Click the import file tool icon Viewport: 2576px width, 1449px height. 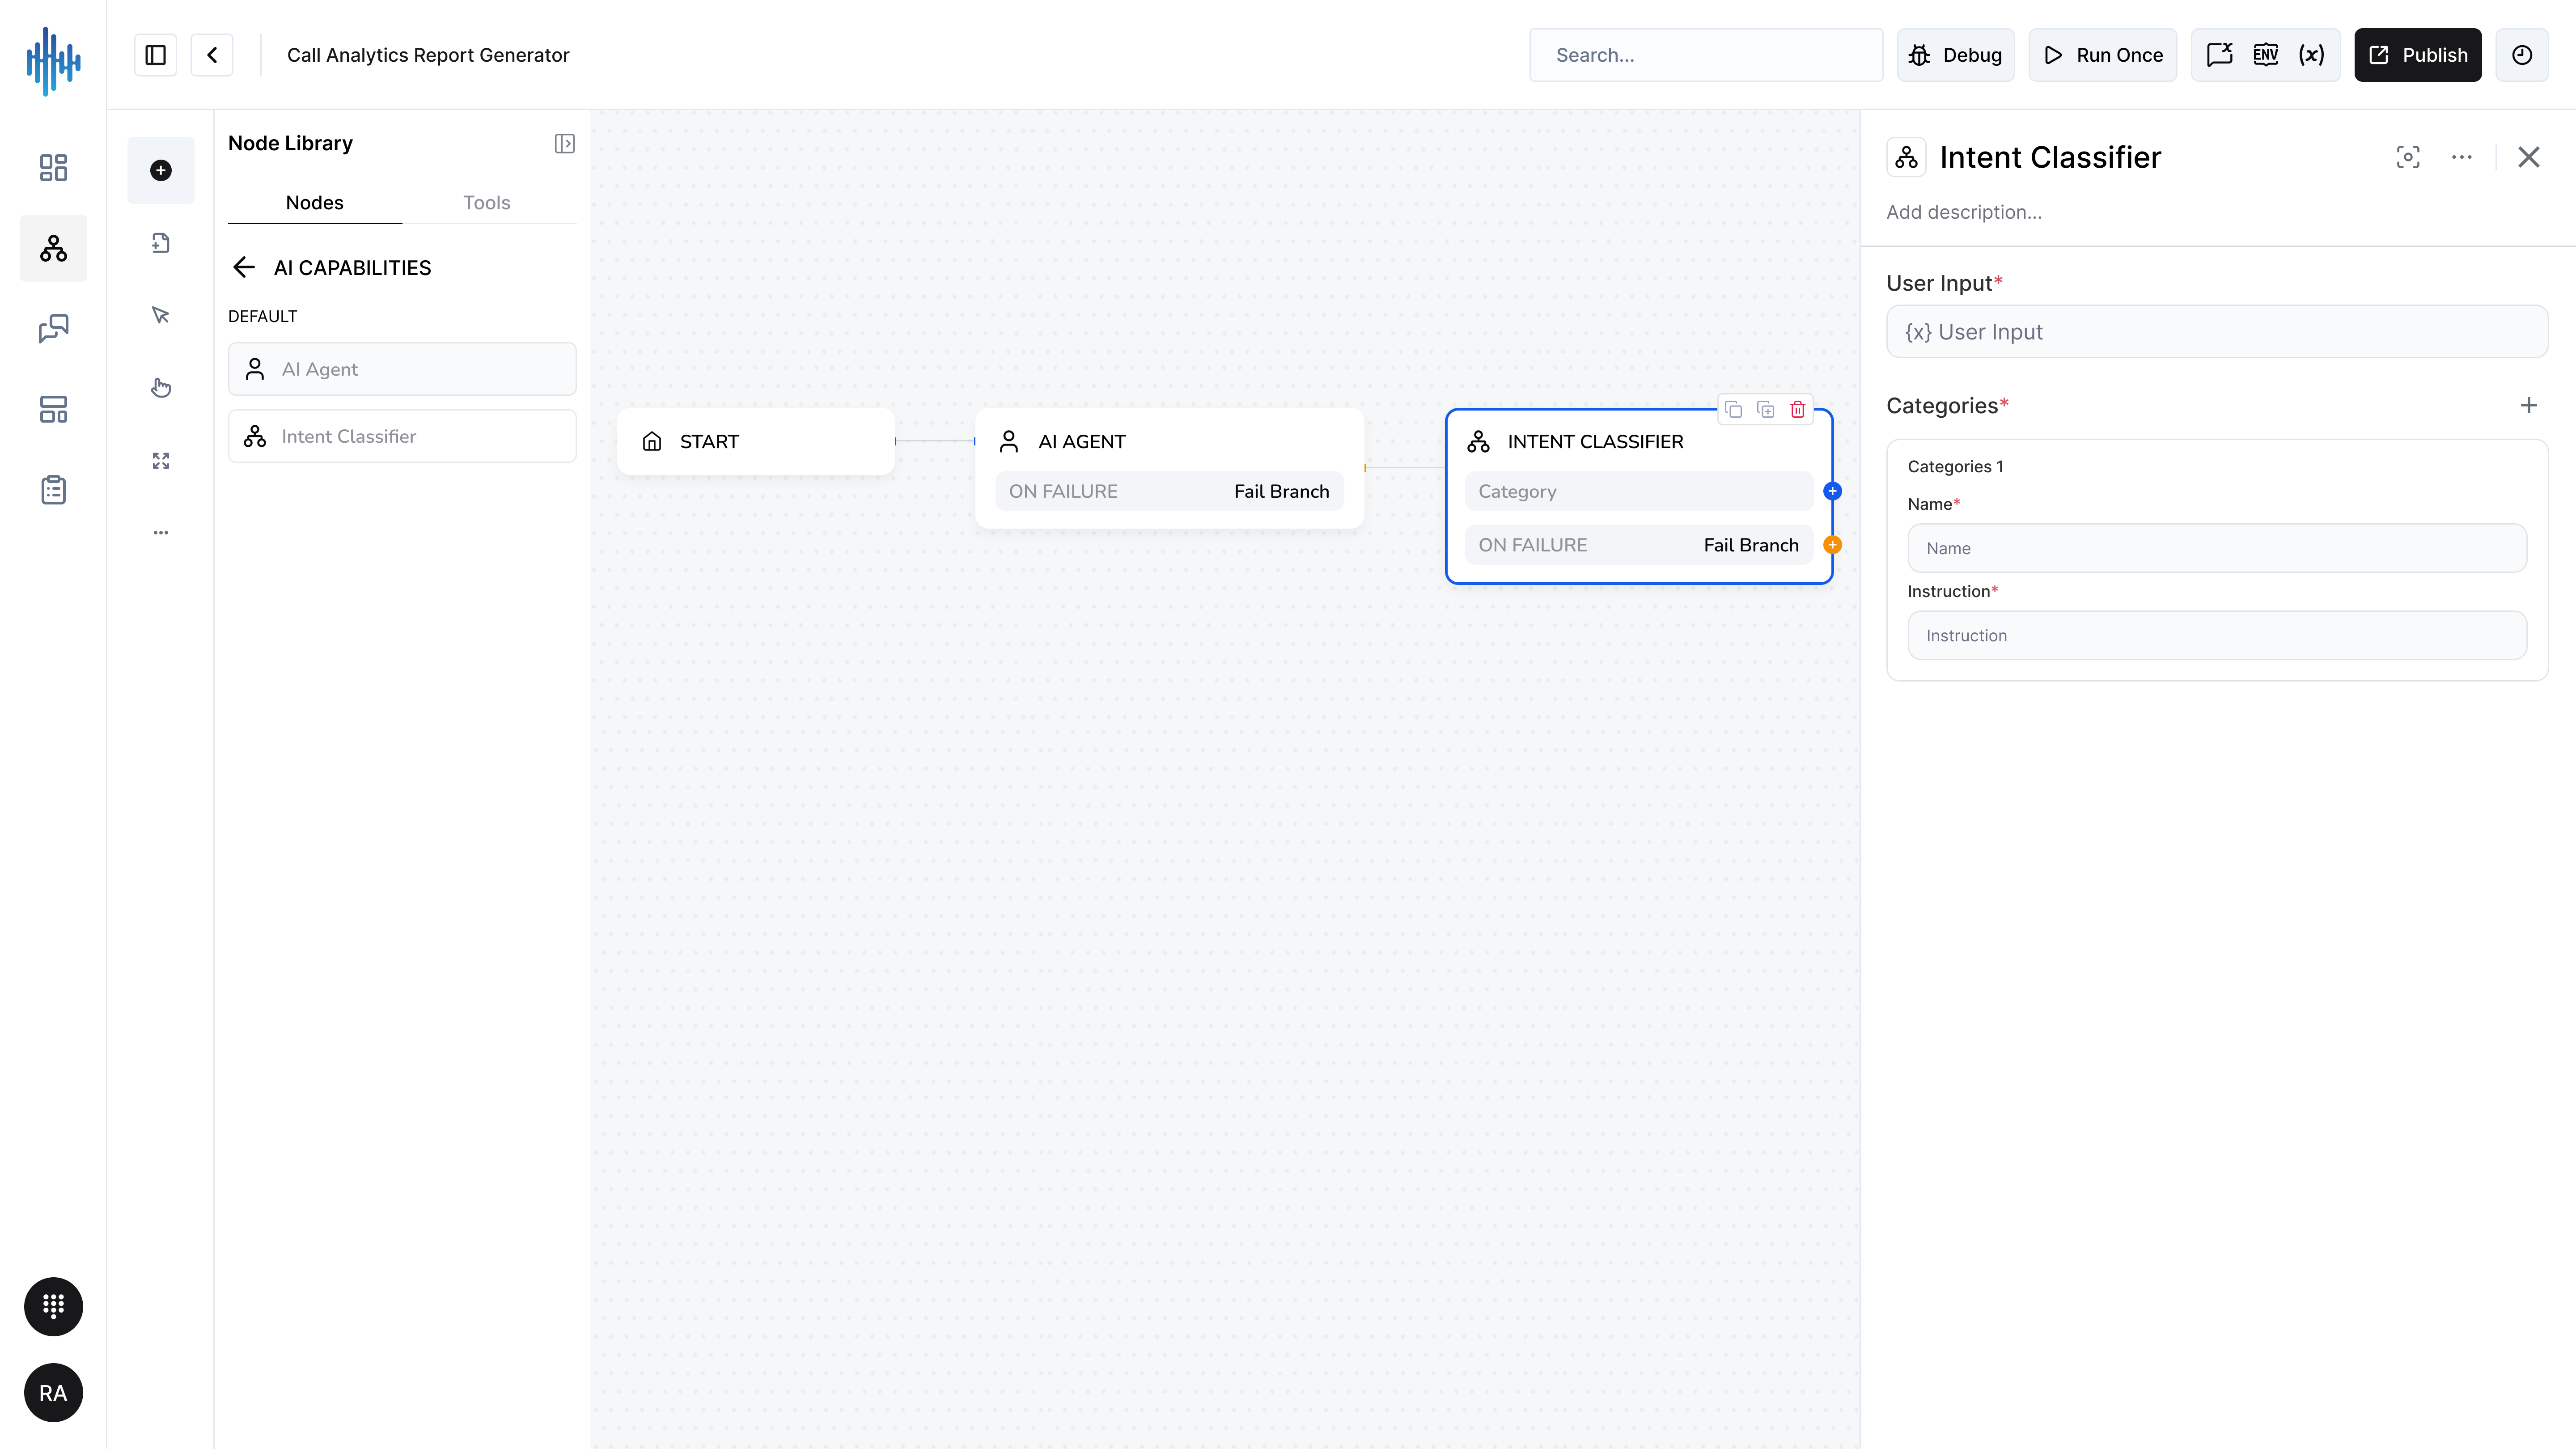161,243
